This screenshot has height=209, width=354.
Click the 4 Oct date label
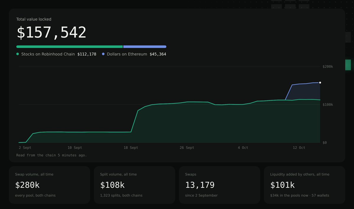pyautogui.click(x=243, y=148)
